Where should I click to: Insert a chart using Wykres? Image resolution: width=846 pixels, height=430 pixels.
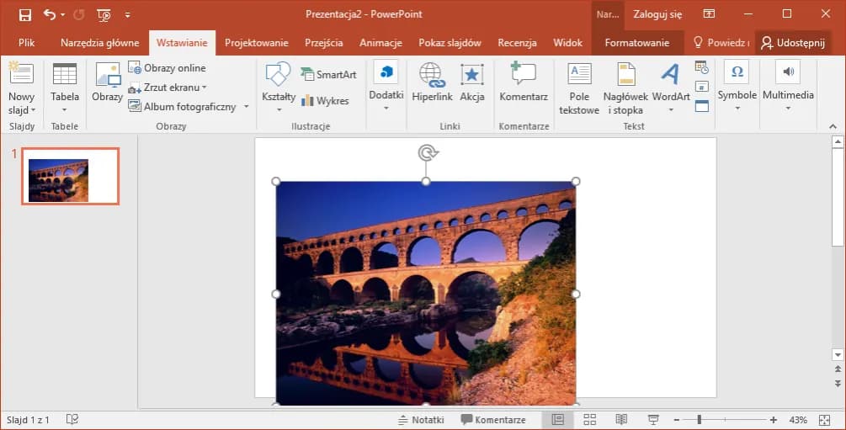coord(325,101)
